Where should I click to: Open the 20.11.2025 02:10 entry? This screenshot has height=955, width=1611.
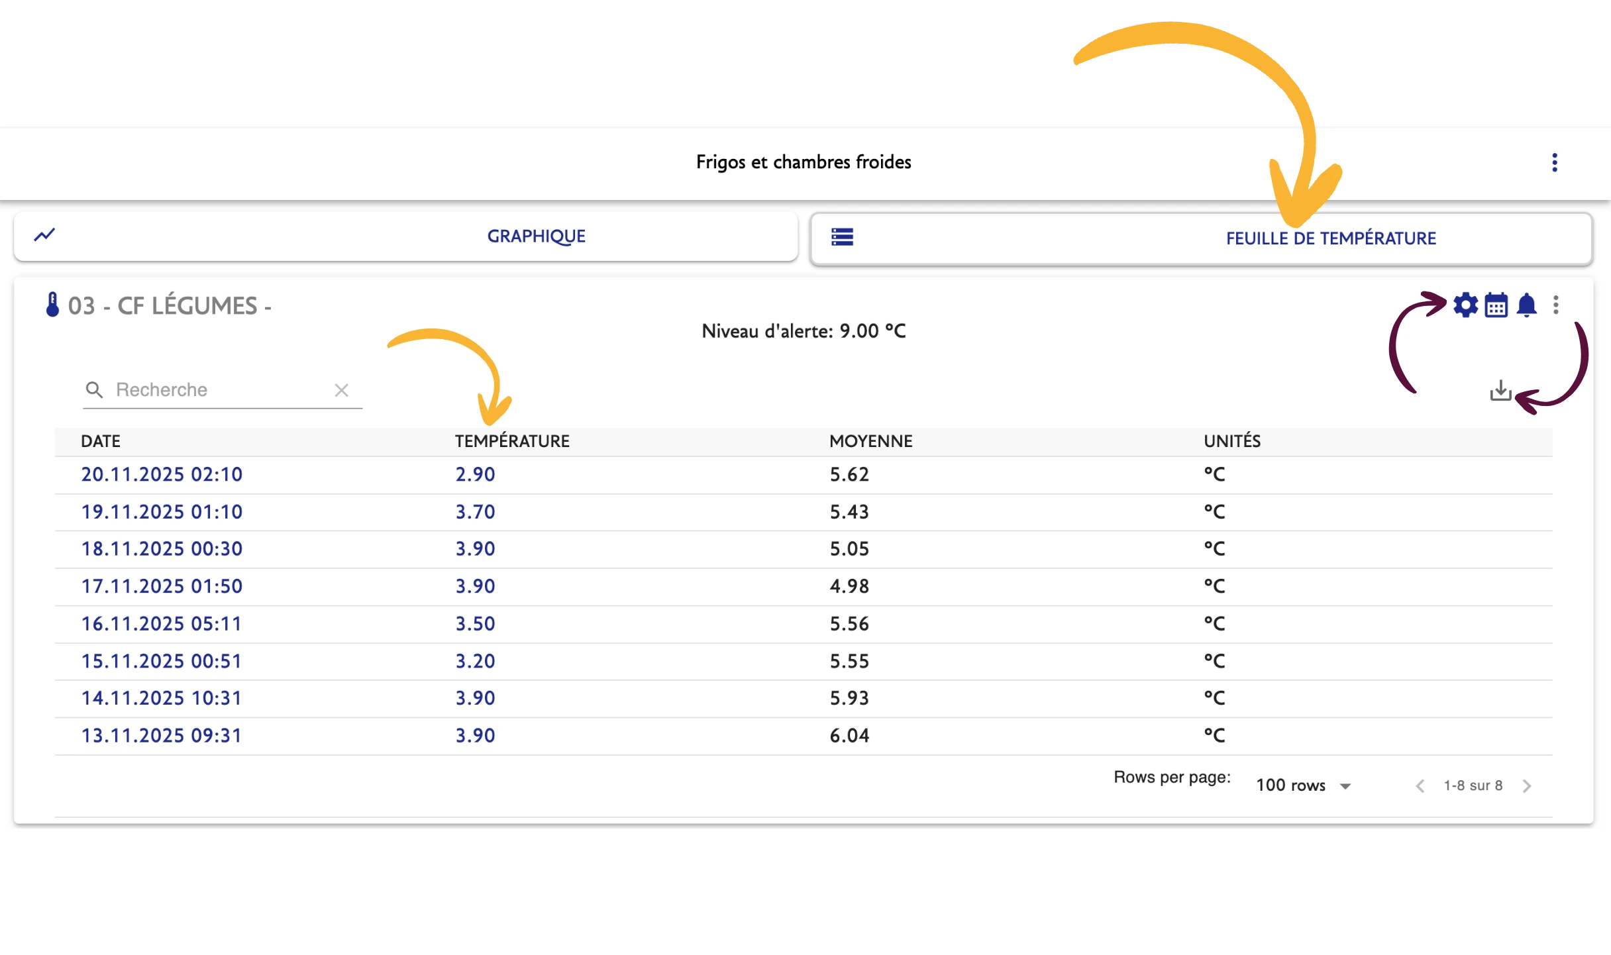click(162, 475)
